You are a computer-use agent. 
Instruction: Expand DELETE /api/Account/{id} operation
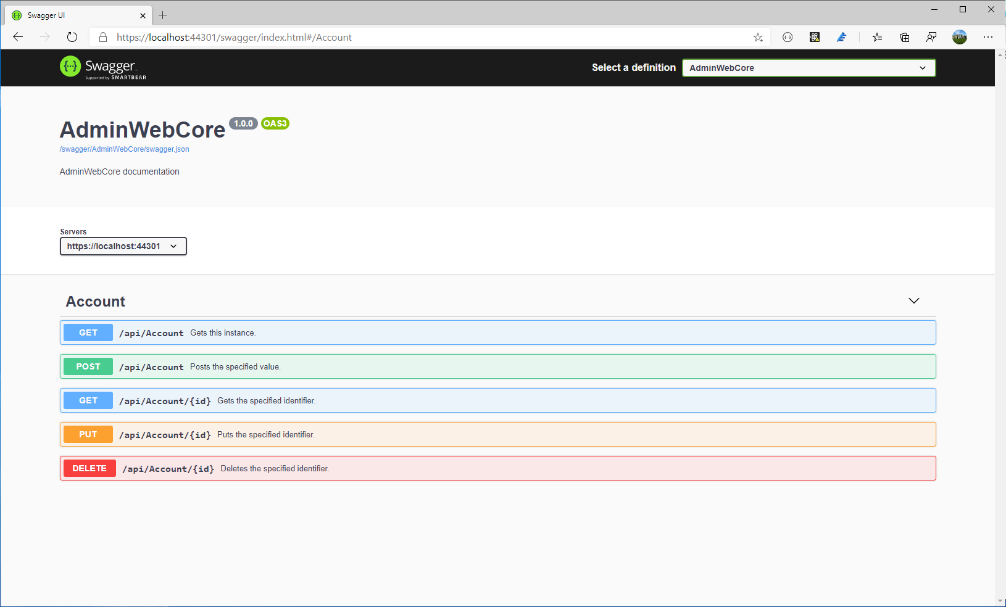498,468
